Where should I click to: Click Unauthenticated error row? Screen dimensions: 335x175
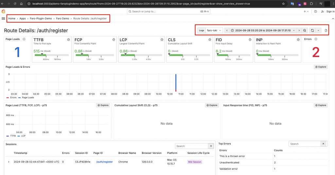[x=273, y=162]
